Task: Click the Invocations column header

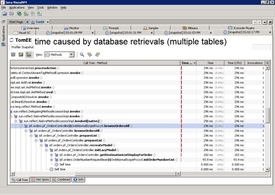Action: (x=255, y=63)
